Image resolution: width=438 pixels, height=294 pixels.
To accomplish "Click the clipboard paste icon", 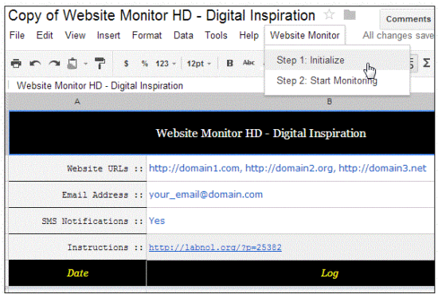I will point(72,64).
